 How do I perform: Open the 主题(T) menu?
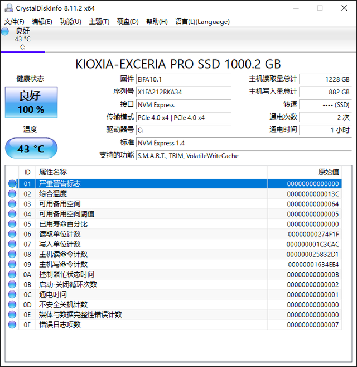[x=99, y=22]
